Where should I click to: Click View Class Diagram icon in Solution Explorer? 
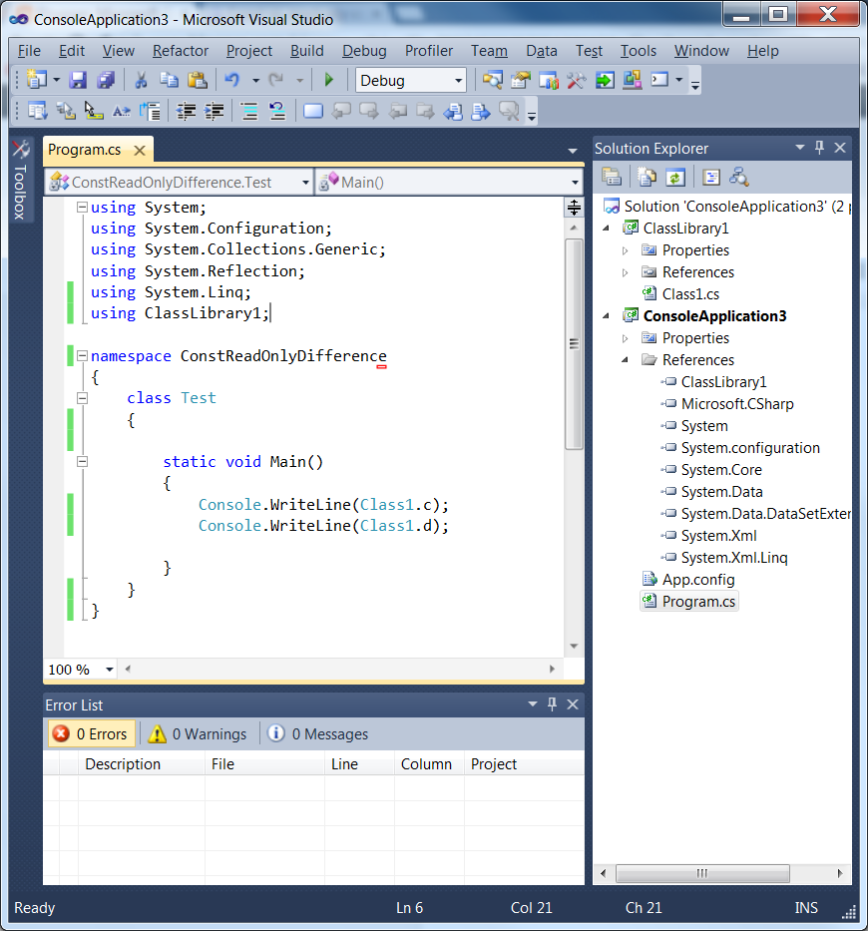tap(739, 177)
